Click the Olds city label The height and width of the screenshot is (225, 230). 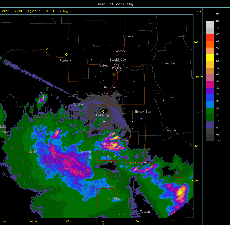(104, 105)
